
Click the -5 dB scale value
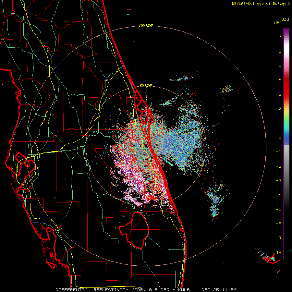point(279,209)
